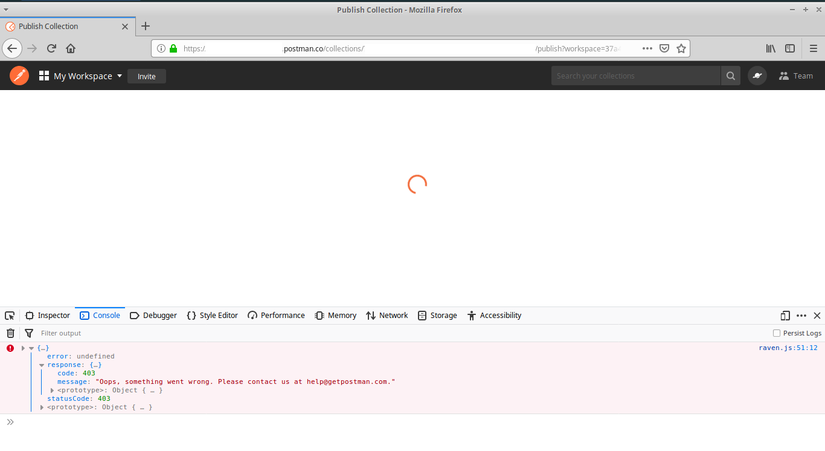825x451 pixels.
Task: Click the collection search magnifier icon
Action: click(x=730, y=76)
